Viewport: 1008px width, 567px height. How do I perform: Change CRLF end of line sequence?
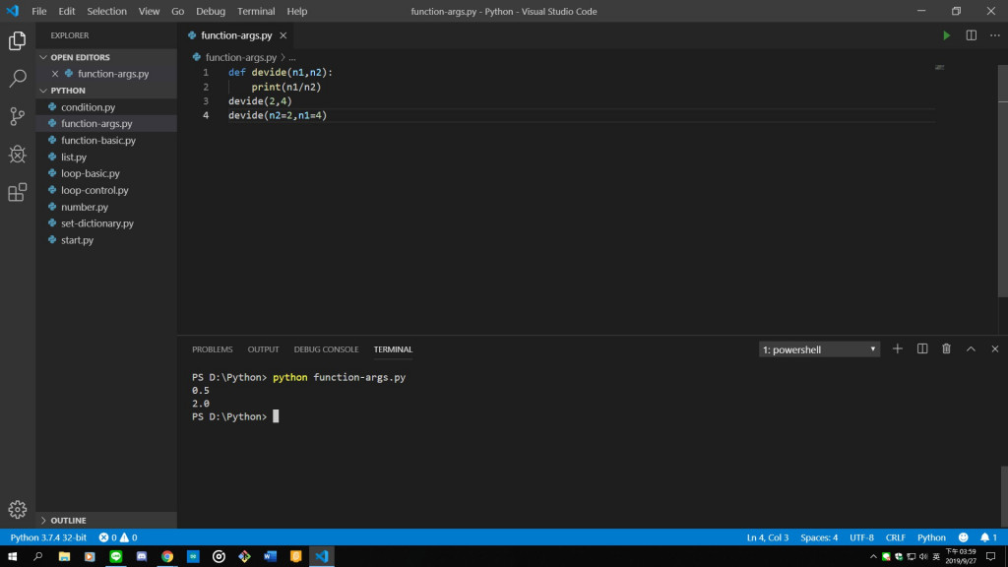pos(895,537)
